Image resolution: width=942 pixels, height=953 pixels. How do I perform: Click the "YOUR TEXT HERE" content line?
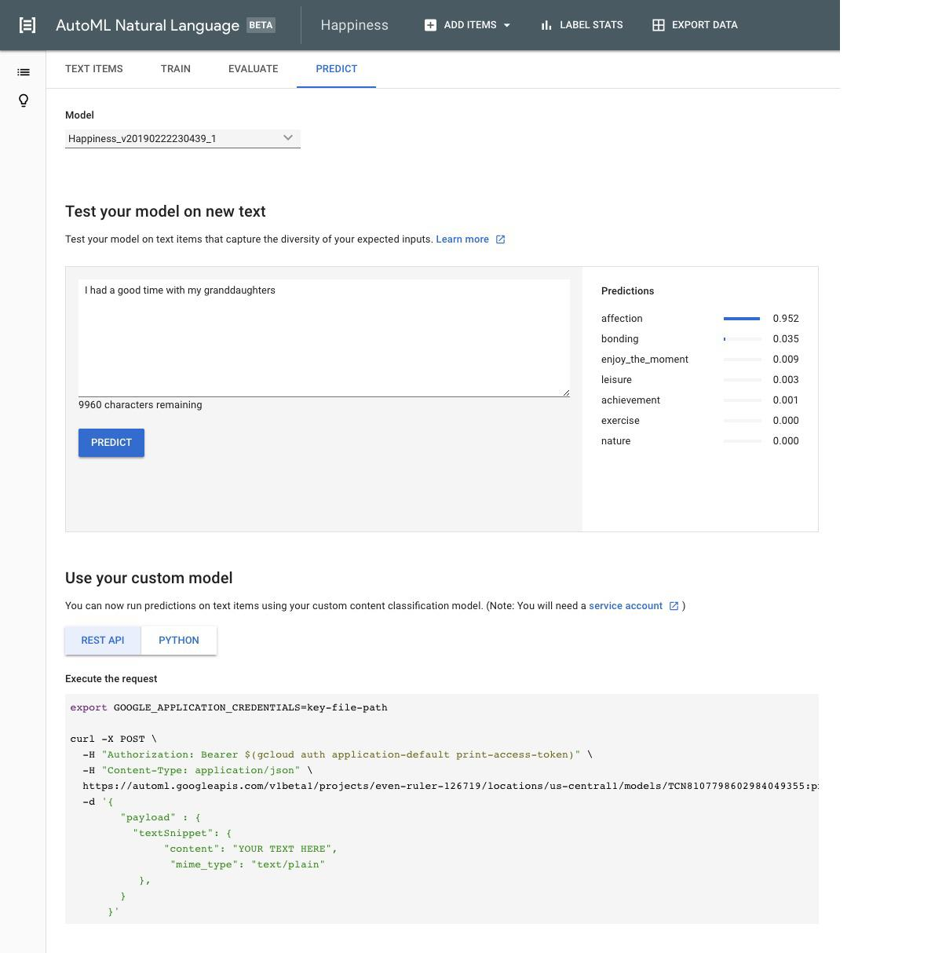coord(250,849)
